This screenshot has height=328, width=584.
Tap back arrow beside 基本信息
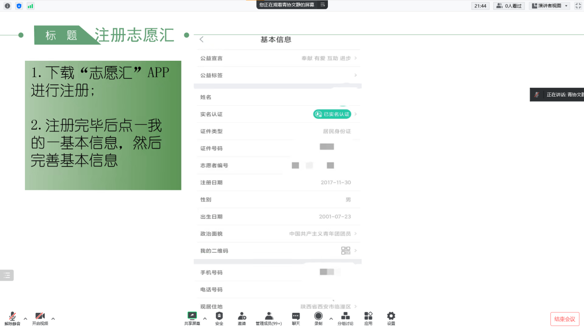201,40
